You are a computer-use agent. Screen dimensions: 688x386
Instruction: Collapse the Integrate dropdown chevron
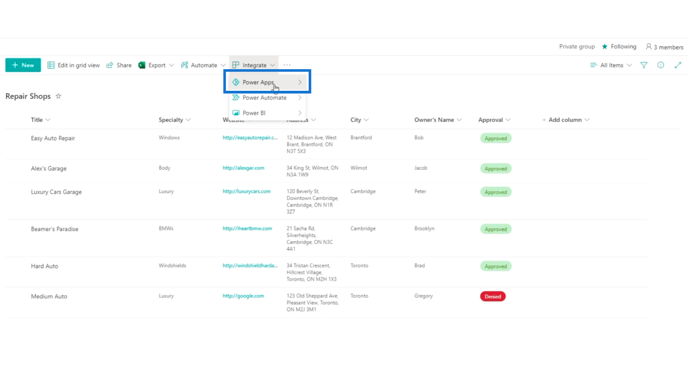[x=273, y=65]
